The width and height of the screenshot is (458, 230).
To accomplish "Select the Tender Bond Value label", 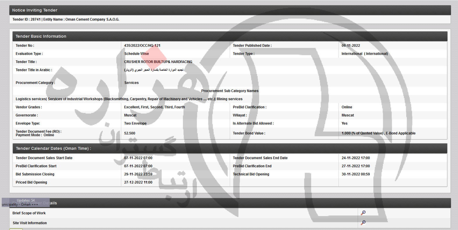I will pyautogui.click(x=249, y=133).
